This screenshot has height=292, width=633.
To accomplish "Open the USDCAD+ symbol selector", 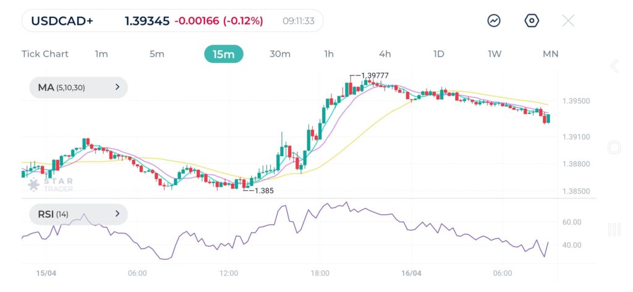I will (x=62, y=21).
